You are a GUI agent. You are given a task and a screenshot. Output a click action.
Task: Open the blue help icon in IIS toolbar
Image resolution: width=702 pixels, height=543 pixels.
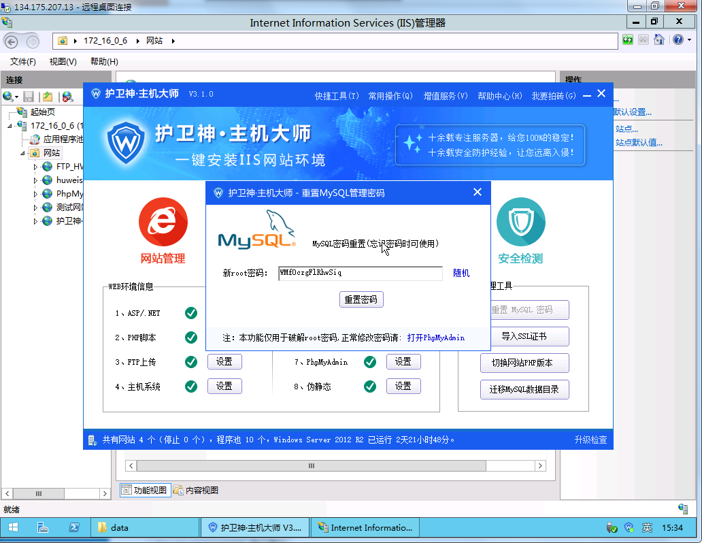[678, 40]
